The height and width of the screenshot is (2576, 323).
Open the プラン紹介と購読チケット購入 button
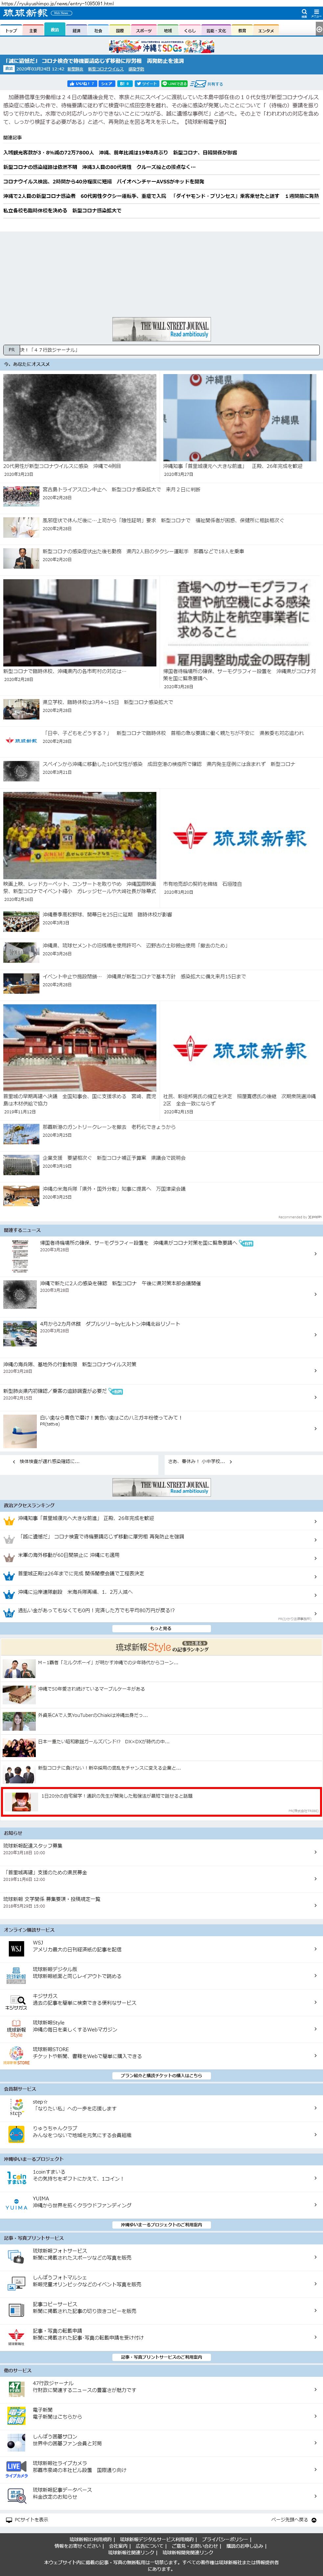point(162,2075)
